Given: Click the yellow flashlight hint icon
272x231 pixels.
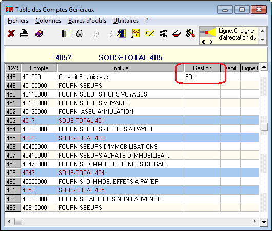Looking at the screenshot, I should pos(208,32).
